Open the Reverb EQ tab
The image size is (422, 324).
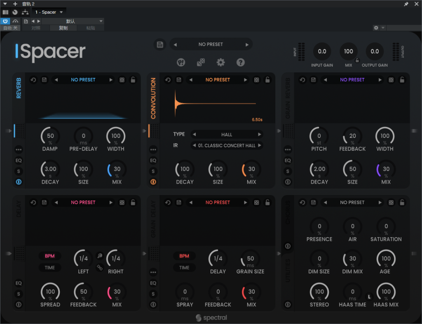[19, 161]
